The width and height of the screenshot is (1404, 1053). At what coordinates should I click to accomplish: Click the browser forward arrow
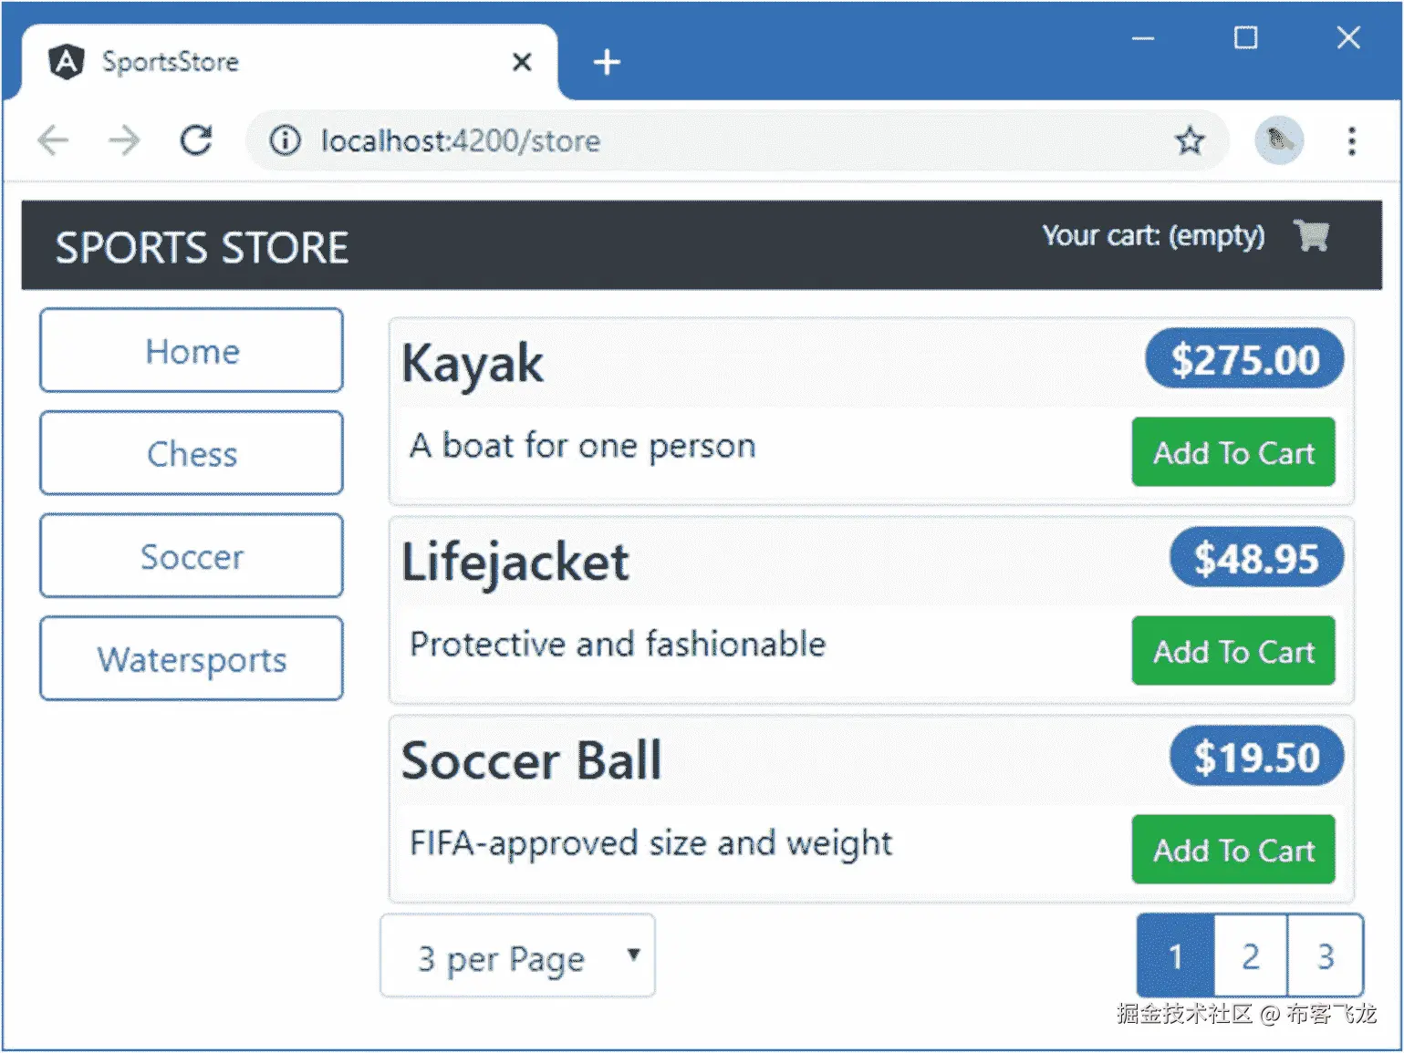coord(124,140)
